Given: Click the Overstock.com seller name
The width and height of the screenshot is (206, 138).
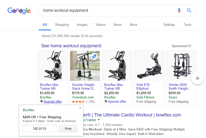Looking at the screenshot, I should click(x=83, y=97).
